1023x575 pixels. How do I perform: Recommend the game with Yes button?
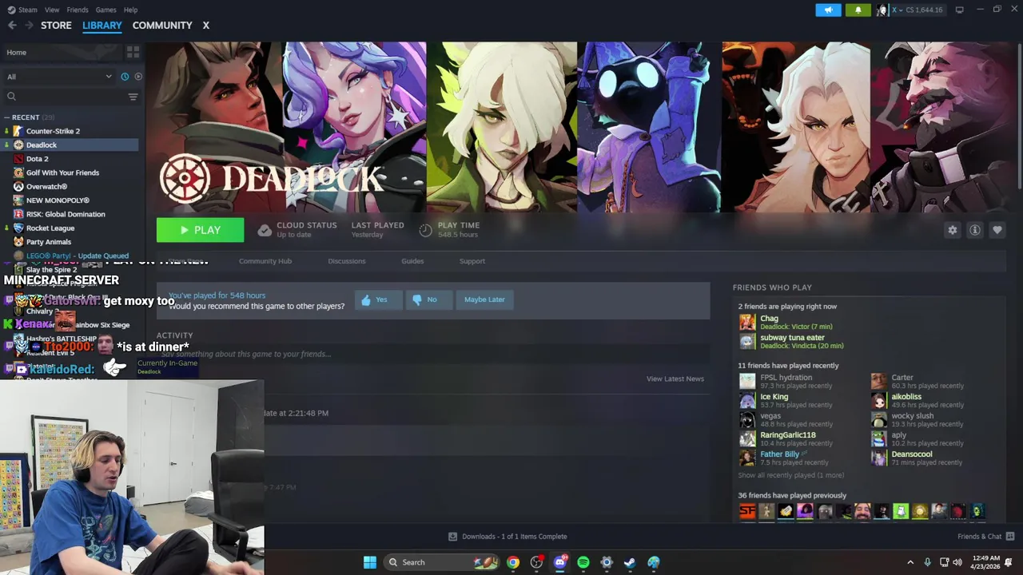pyautogui.click(x=378, y=299)
